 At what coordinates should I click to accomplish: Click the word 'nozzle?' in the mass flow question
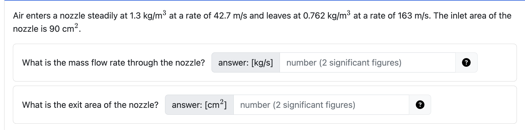[x=190, y=63]
